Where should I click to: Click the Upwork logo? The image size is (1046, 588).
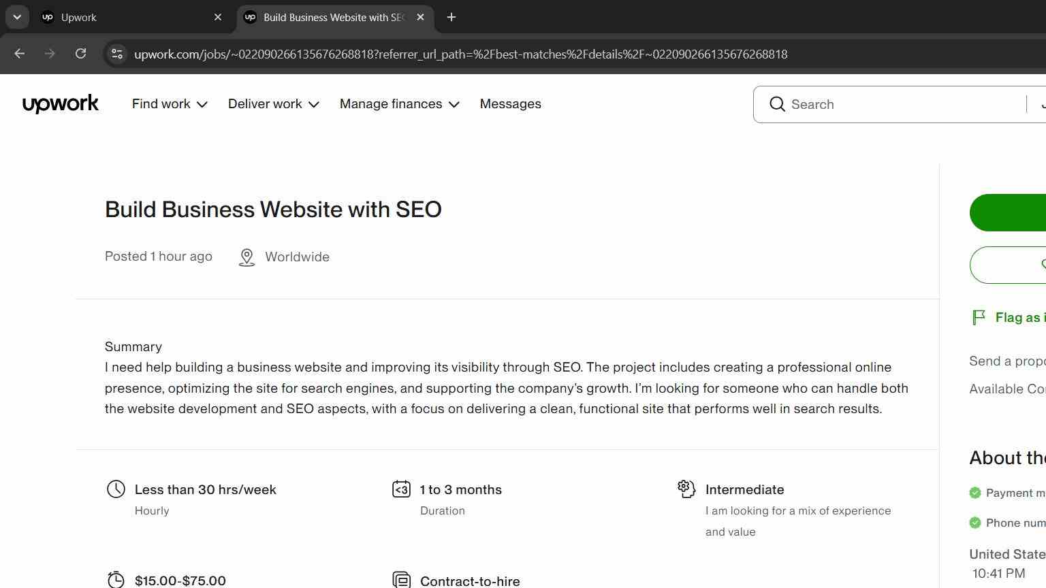point(61,104)
